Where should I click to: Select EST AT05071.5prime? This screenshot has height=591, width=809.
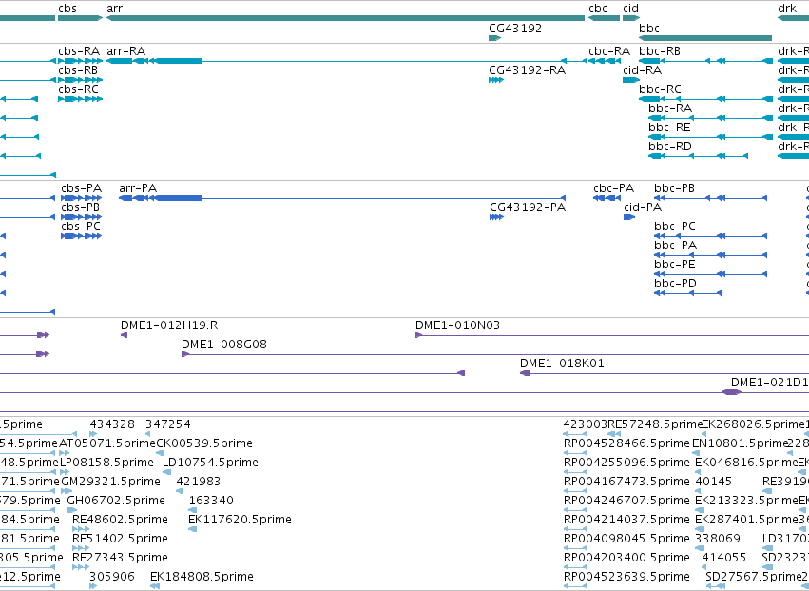point(107,443)
